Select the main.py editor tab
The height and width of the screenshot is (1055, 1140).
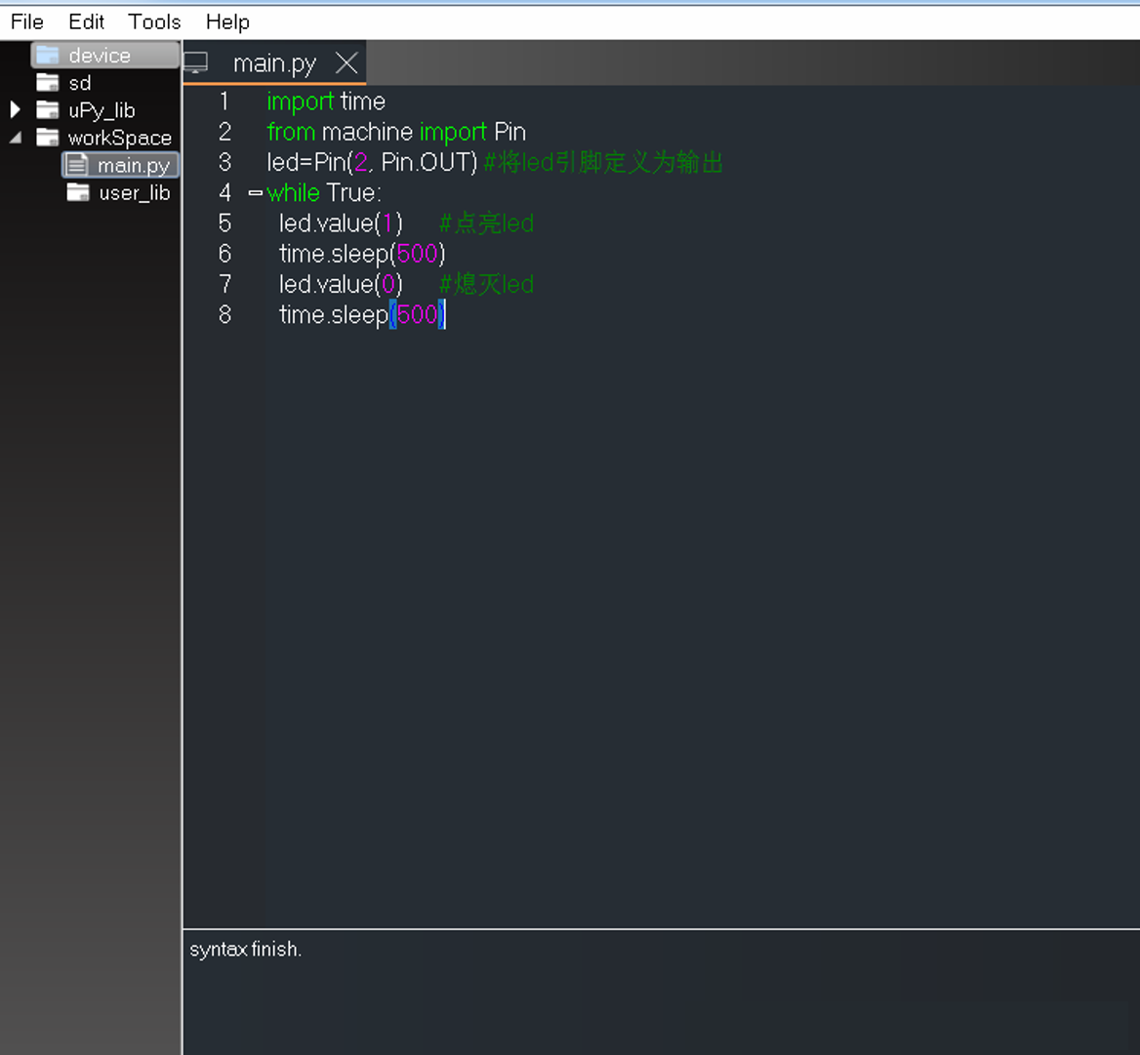274,64
